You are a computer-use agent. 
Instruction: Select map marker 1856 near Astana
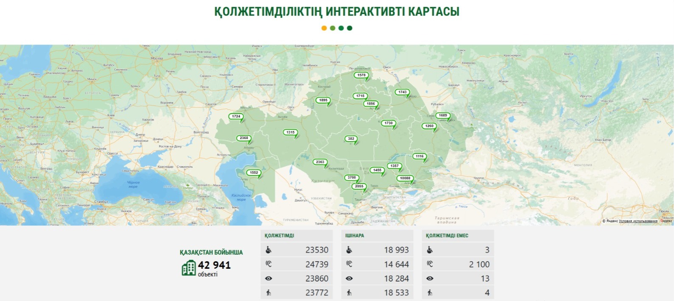click(371, 104)
